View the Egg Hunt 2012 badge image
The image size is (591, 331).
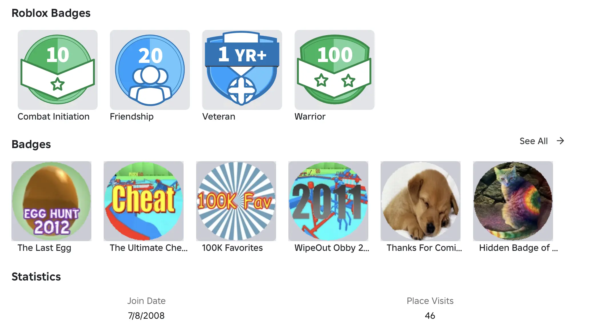coord(51,201)
